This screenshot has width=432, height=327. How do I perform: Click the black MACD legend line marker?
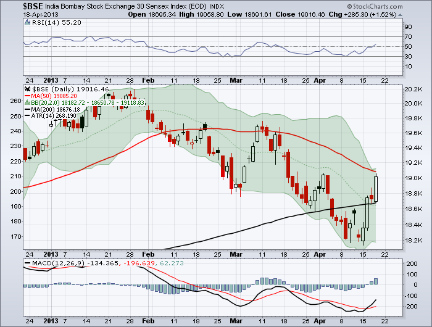pos(27,263)
